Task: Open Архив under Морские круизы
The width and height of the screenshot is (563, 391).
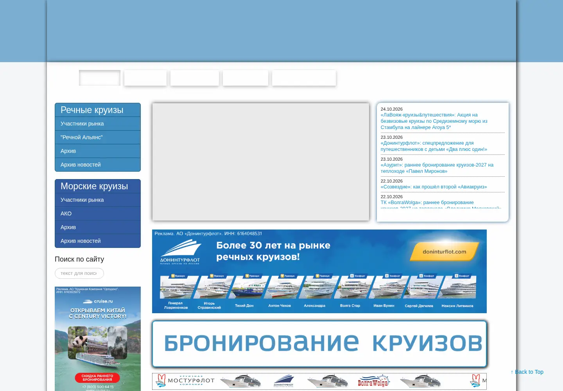Action: [98, 227]
